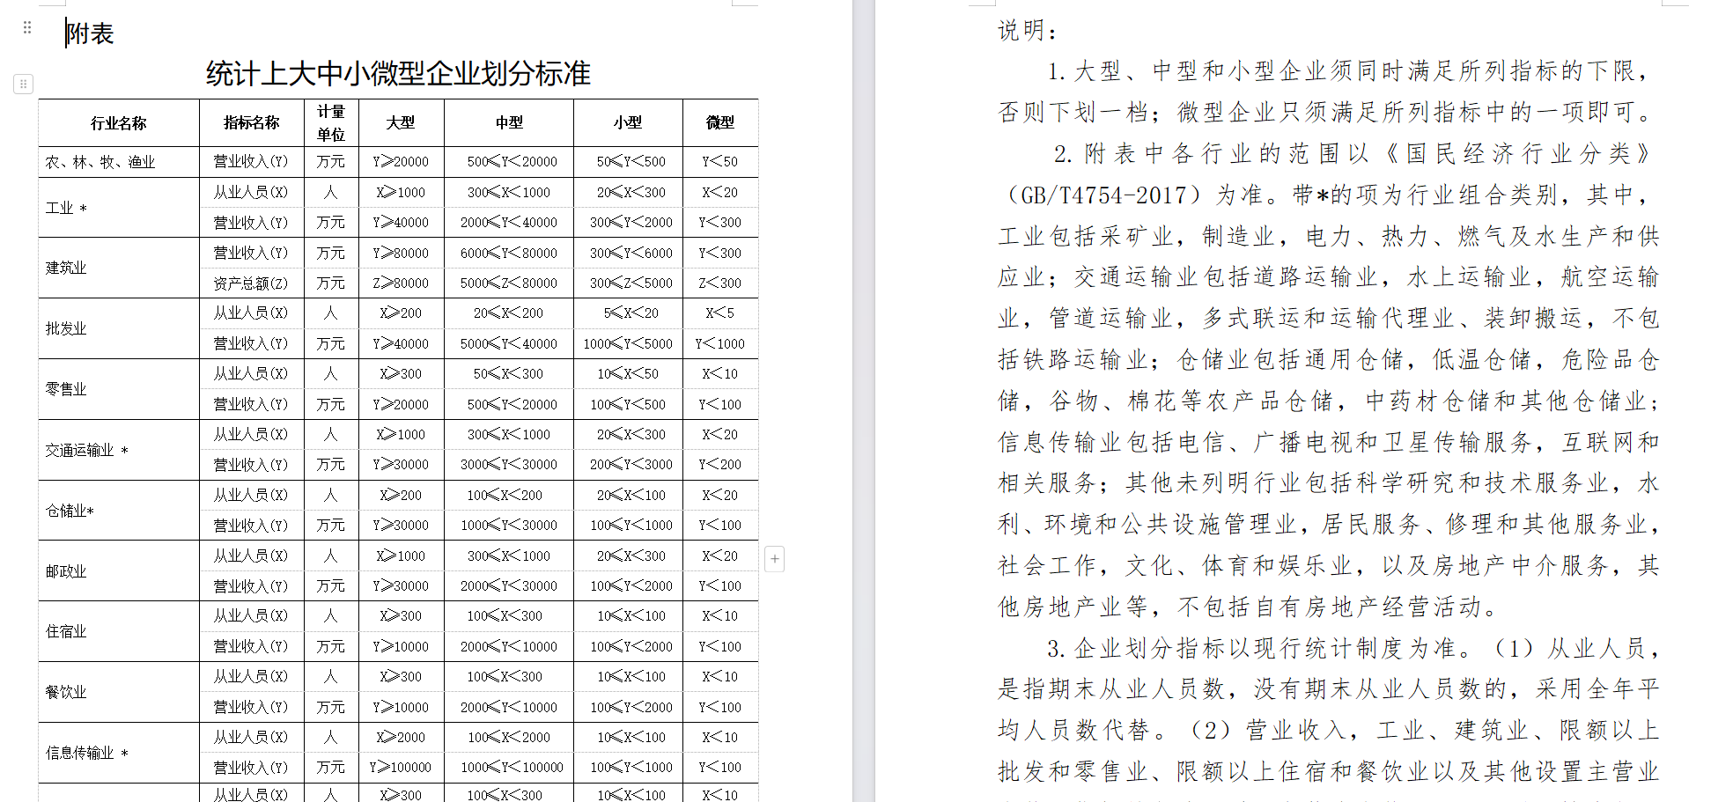Viewport: 1733px width, 802px height.
Task: Click the 建筑业 industry cell
Action: 67,268
